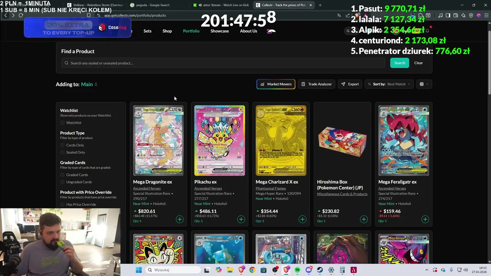Add Hiroshima Box with plus icon
Screen dimensions: 491x276
364,219
